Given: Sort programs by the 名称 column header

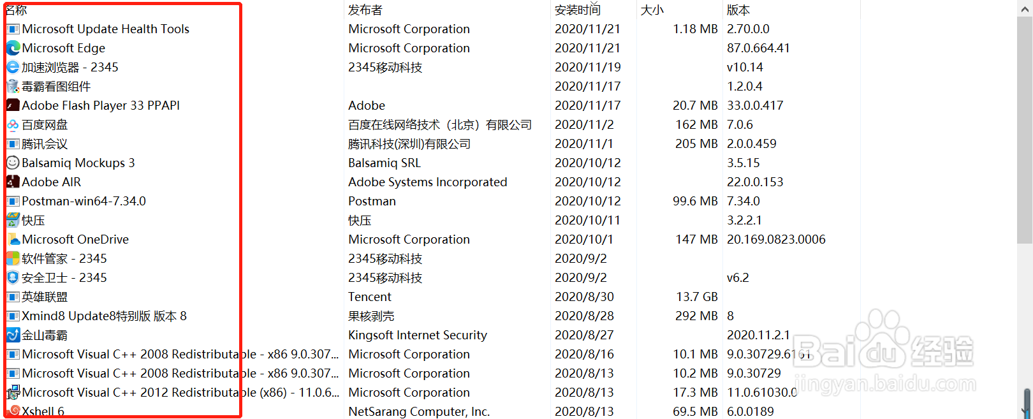Looking at the screenshot, I should [x=16, y=10].
